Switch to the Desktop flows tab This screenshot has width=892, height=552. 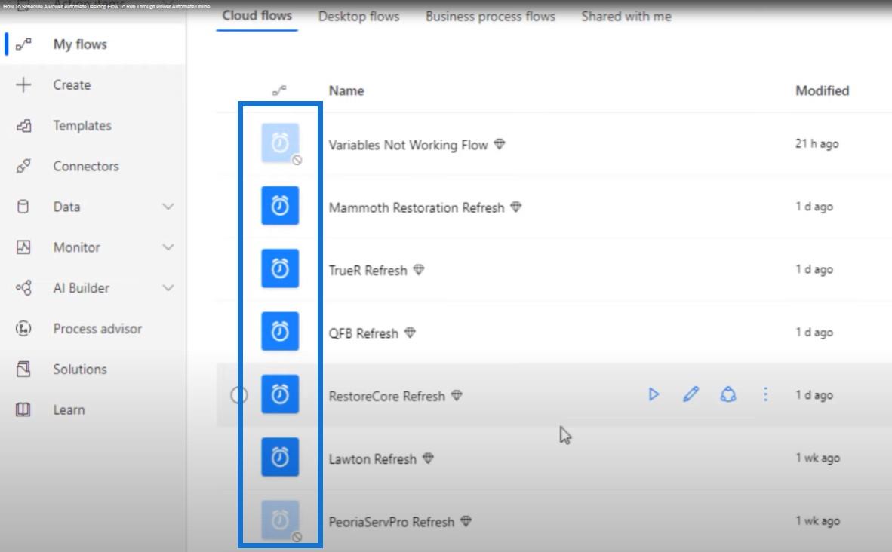[x=358, y=17]
